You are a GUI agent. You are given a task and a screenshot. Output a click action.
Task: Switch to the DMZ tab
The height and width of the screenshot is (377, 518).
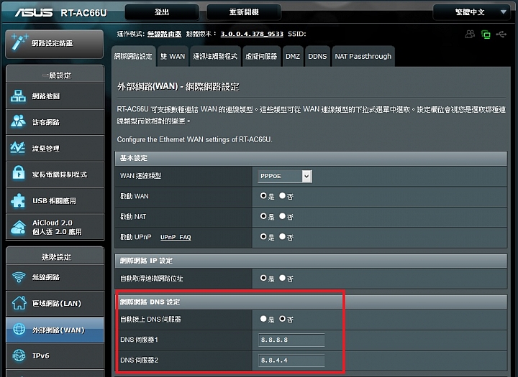pyautogui.click(x=293, y=57)
